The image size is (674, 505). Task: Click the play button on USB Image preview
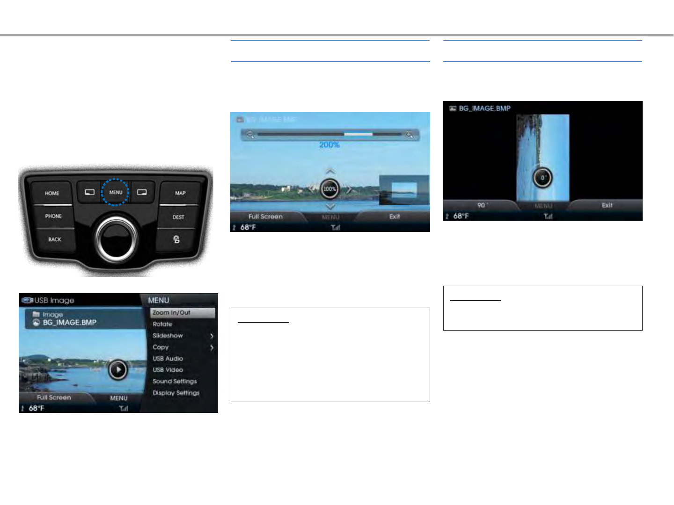(x=118, y=370)
